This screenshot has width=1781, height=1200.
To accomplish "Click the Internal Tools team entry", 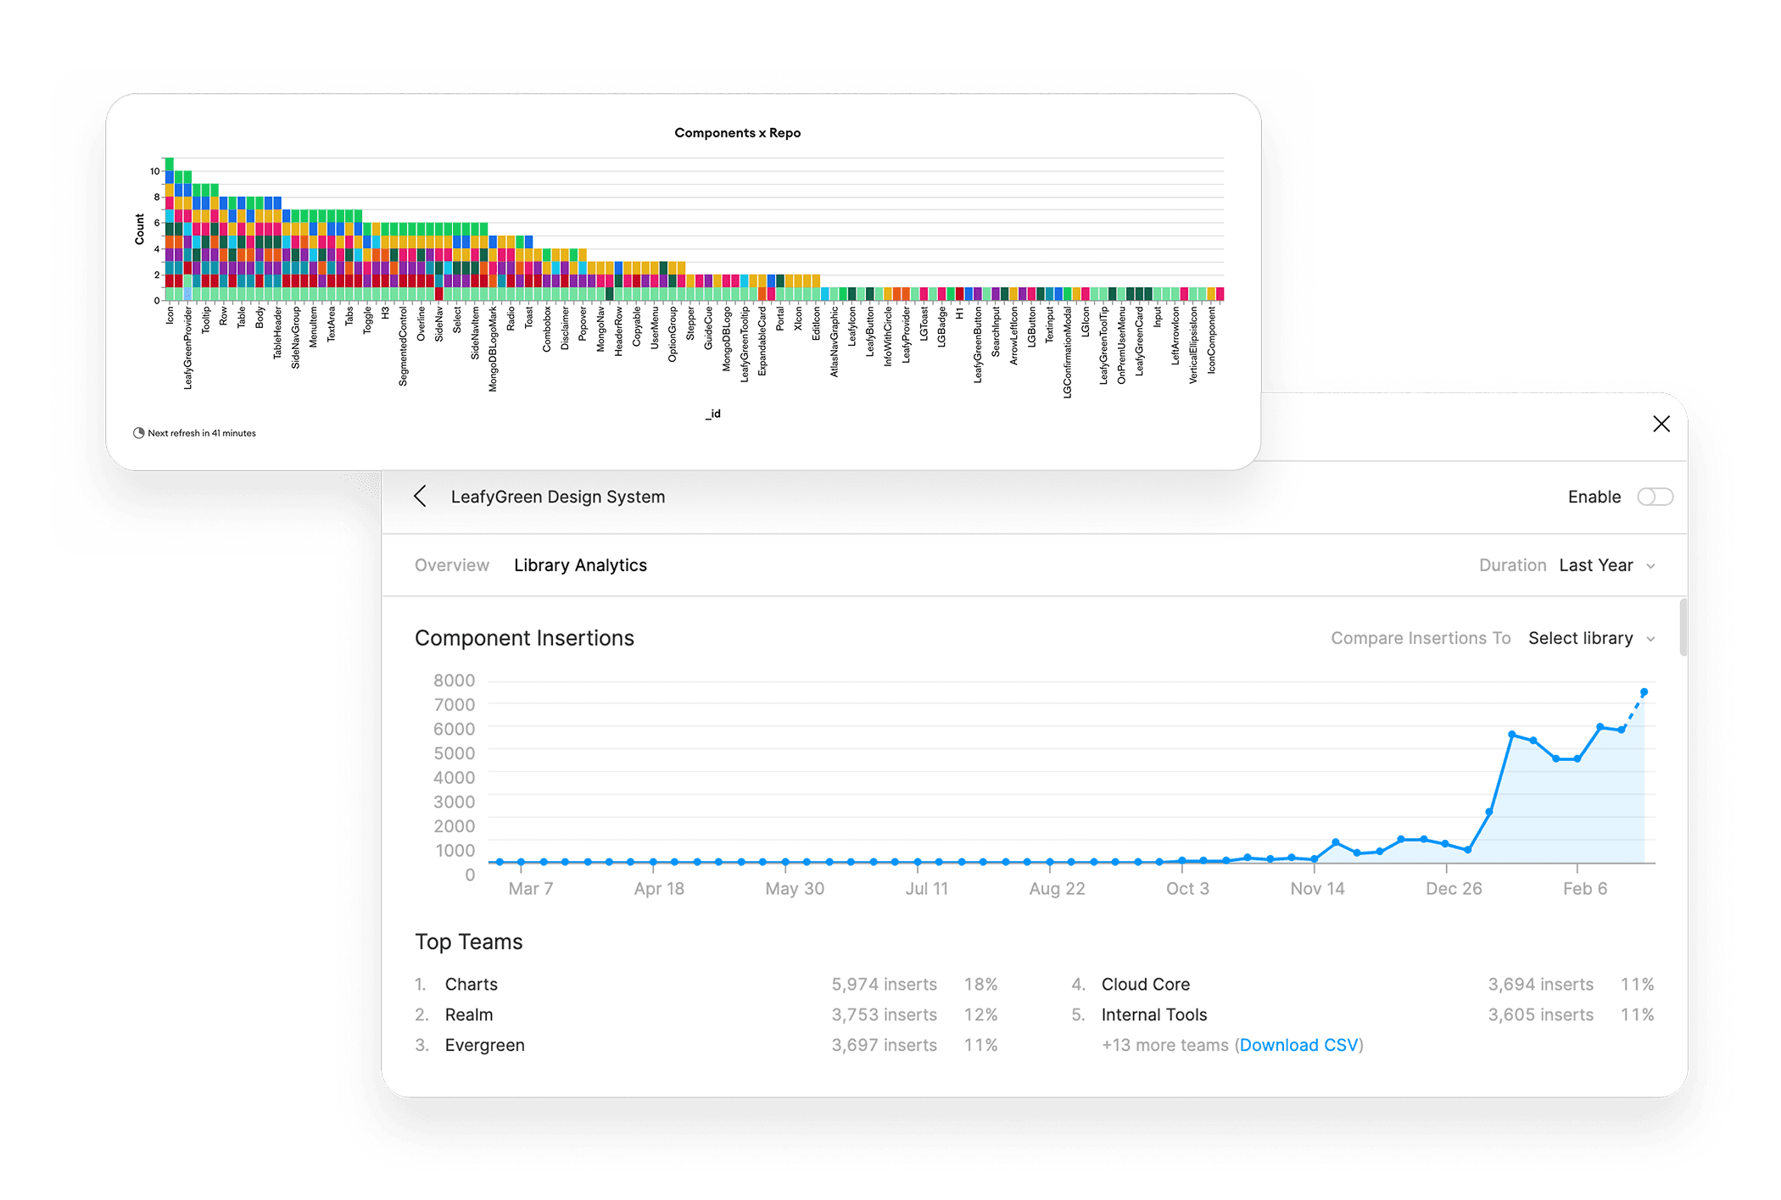I will (1153, 1014).
